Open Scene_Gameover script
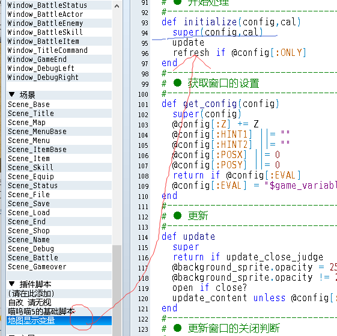This screenshot has height=336, width=337. pos(59,267)
